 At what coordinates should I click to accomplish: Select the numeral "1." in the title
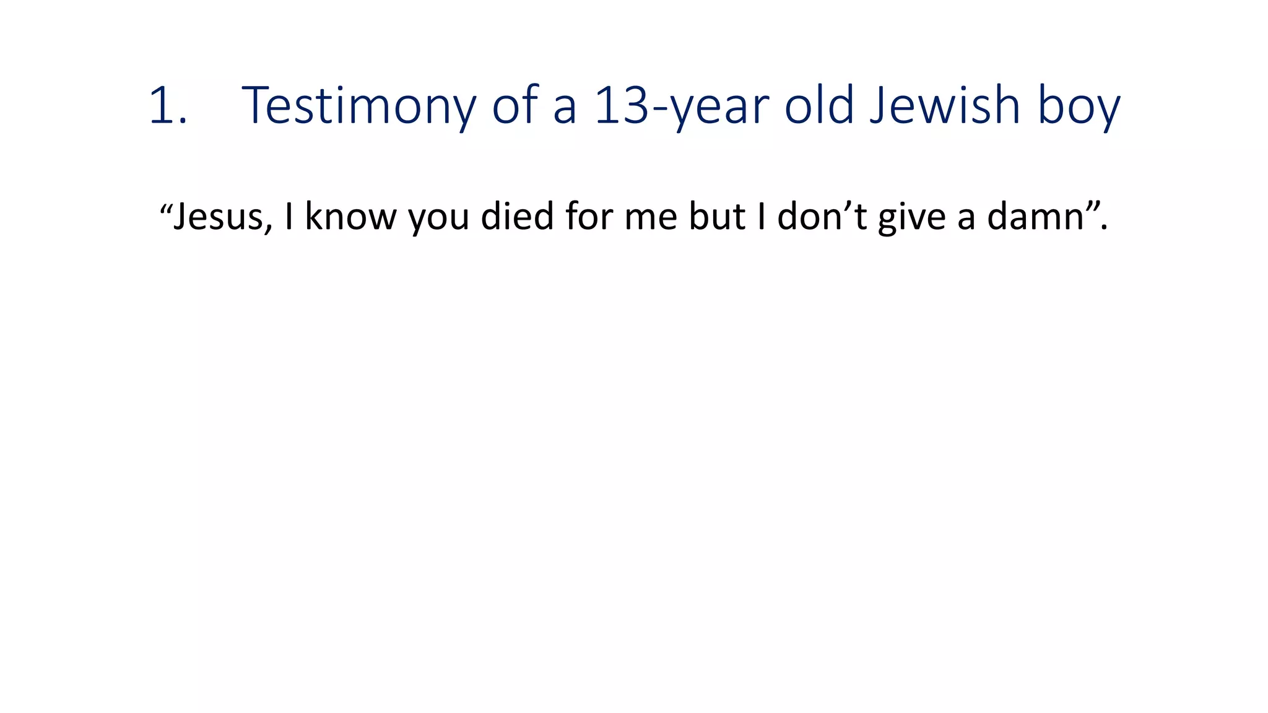[168, 106]
